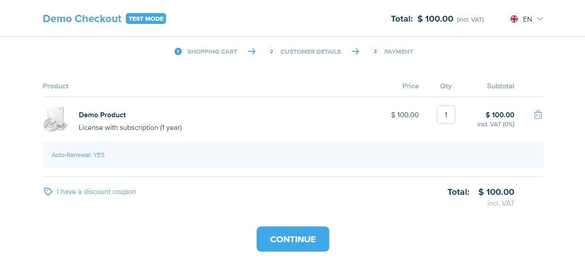Screen dimensions: 585x267
Task: Expand language chevron next to EN
Action: pos(540,19)
